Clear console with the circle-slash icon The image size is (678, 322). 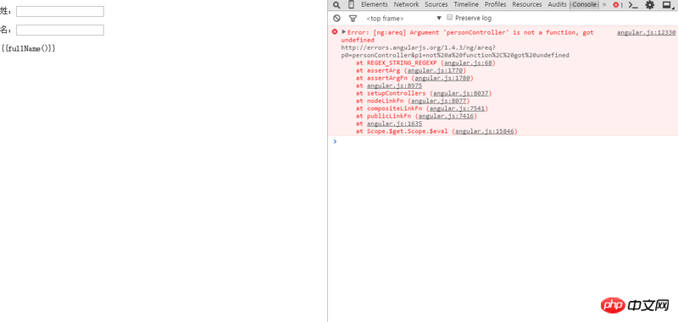336,18
